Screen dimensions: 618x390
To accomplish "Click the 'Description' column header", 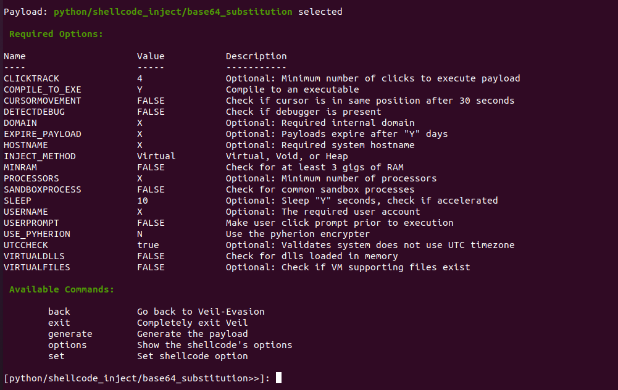I will 256,56.
